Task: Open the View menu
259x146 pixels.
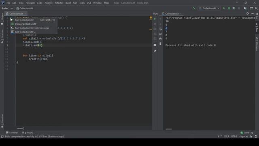Action: click(21, 3)
